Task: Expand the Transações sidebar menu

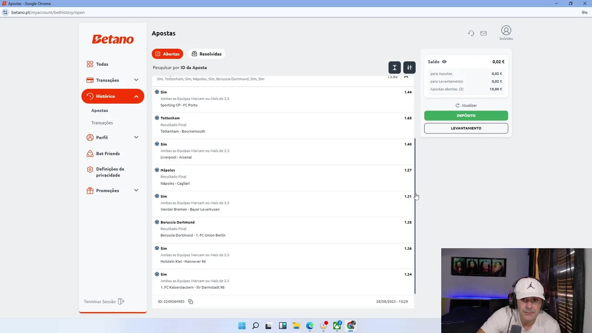Action: [x=136, y=80]
